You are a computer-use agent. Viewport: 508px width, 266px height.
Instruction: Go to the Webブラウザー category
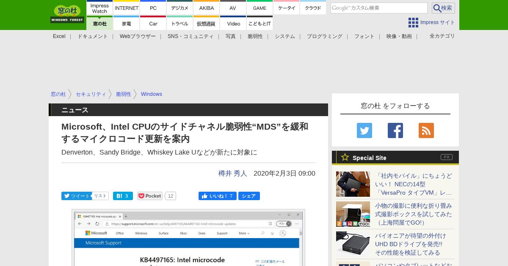(x=138, y=36)
